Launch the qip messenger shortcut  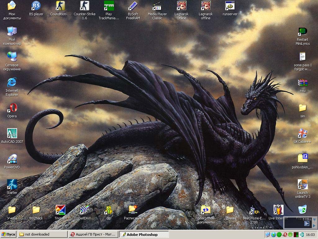[x=109, y=213]
